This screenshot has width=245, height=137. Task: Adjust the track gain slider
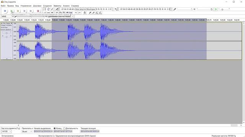pyautogui.click(x=7, y=33)
